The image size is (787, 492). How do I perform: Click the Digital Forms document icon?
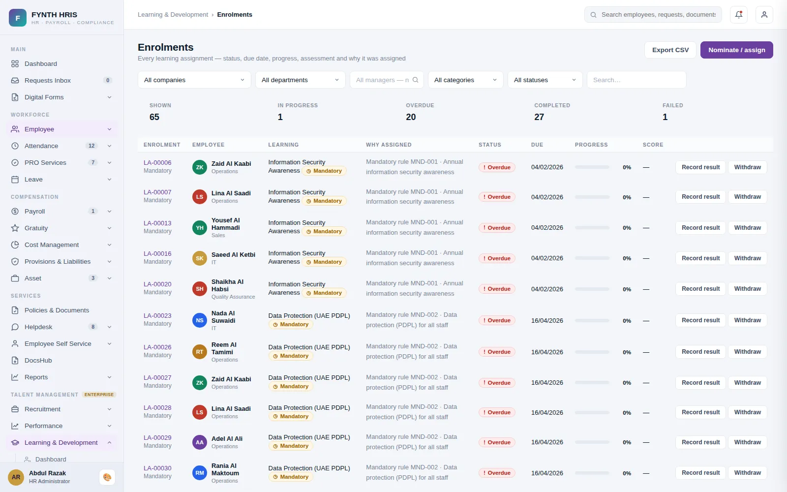[15, 97]
